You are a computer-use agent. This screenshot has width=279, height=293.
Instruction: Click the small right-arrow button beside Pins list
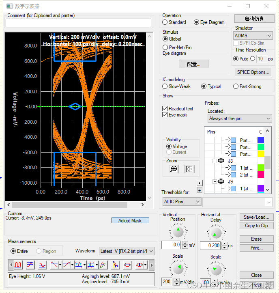tap(200, 183)
